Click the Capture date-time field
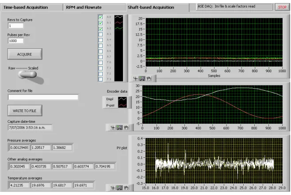291x195 pixels. (30, 128)
